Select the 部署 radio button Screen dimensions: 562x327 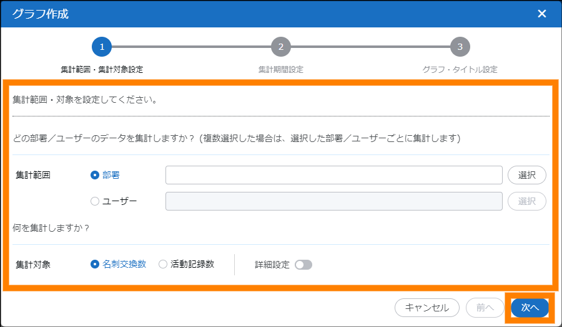click(95, 176)
